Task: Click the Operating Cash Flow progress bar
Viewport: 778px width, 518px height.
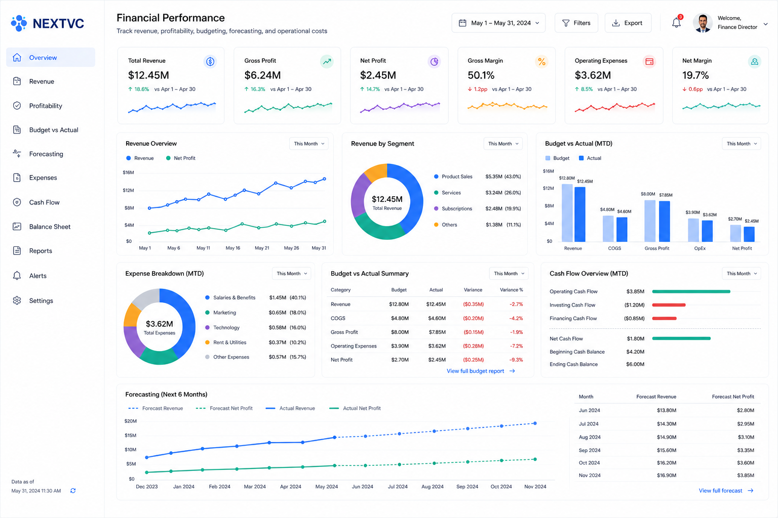Action: tap(691, 291)
